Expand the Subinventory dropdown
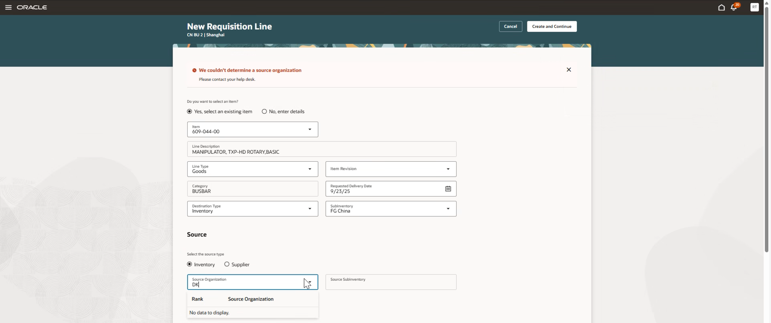Viewport: 771px width, 323px height. (448, 209)
